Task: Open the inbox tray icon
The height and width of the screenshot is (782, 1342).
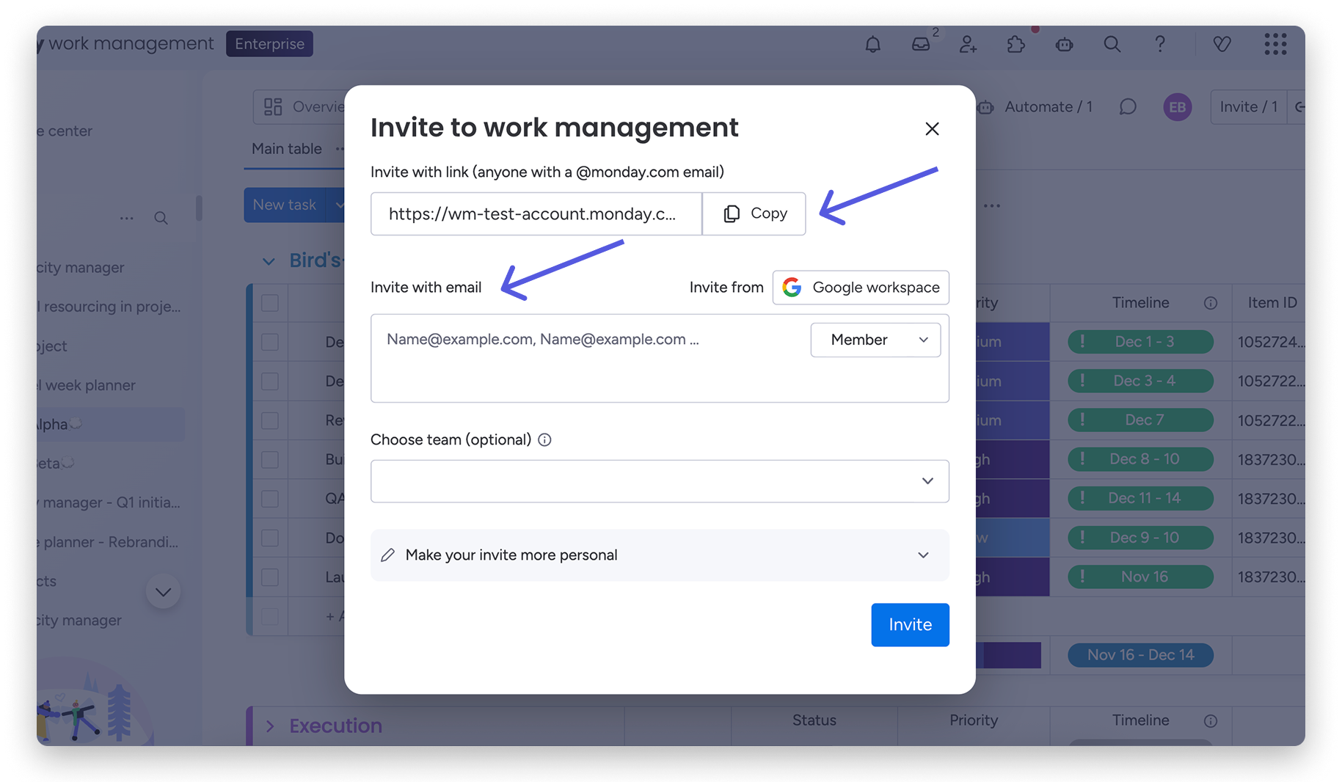Action: pos(921,44)
